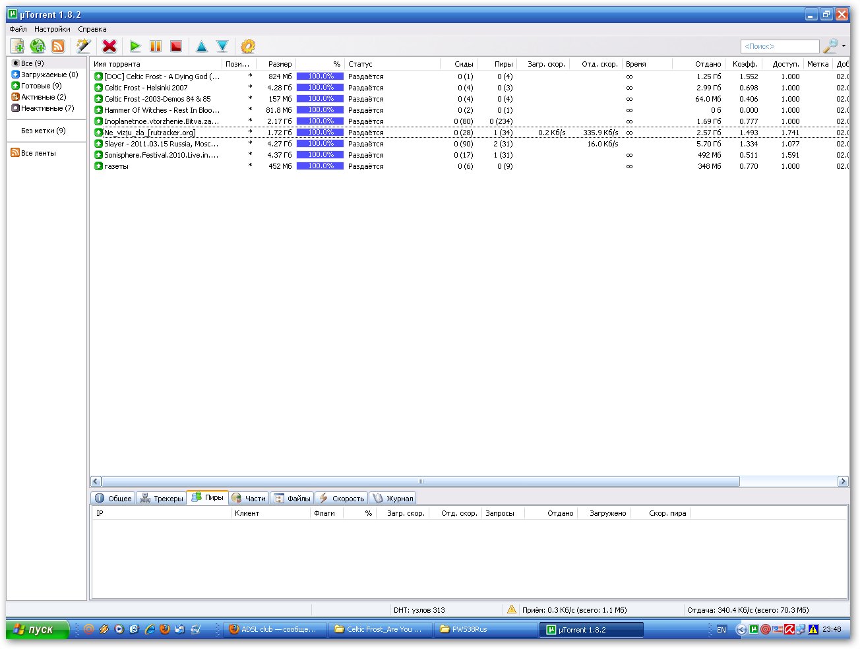Sort by Имя торрента column header
This screenshot has width=860, height=649.
(x=156, y=64)
